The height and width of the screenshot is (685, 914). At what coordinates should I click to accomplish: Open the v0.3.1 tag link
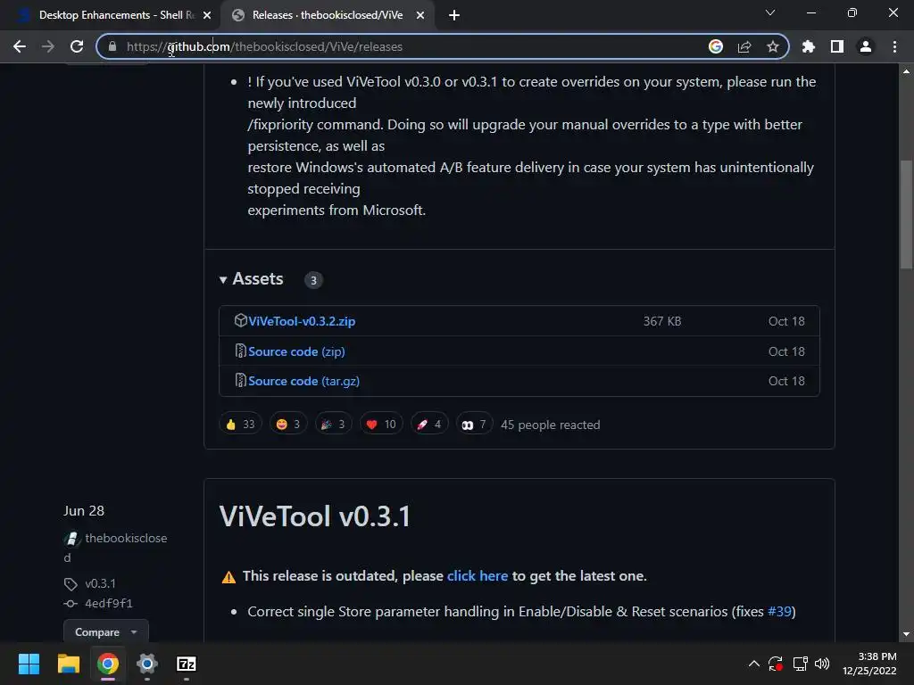click(x=100, y=583)
